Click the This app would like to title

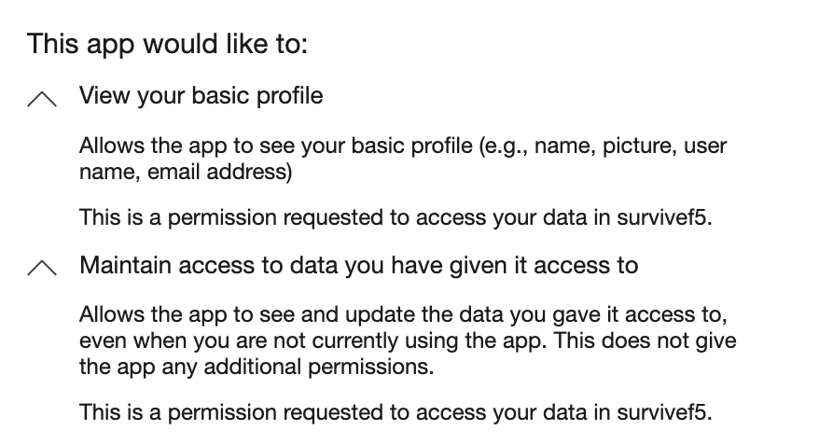[x=167, y=43]
